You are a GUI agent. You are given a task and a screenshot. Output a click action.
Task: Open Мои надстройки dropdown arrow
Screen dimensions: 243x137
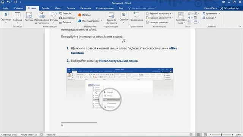tap(102, 21)
